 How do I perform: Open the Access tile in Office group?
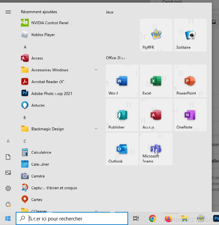tap(156, 115)
